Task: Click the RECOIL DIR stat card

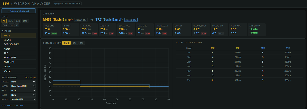Action: click(219, 29)
